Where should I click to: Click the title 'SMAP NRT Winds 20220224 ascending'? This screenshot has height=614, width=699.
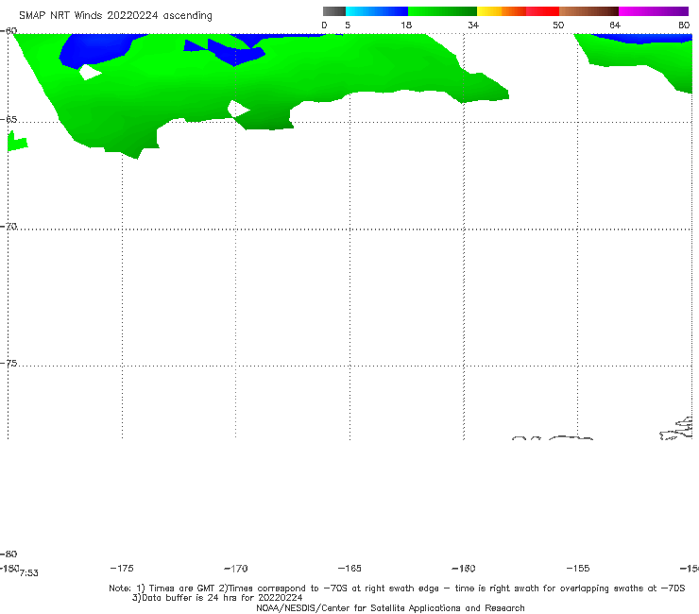click(115, 15)
